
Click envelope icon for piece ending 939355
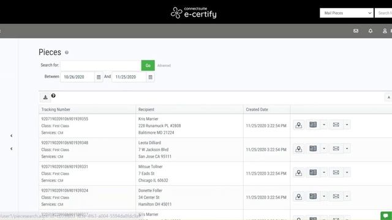[x=336, y=125]
